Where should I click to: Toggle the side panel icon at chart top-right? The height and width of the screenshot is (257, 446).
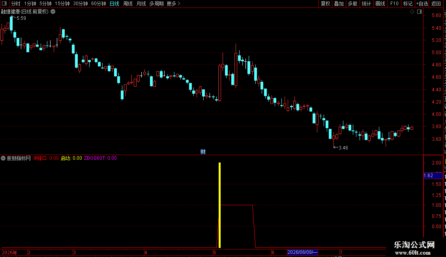420,12
